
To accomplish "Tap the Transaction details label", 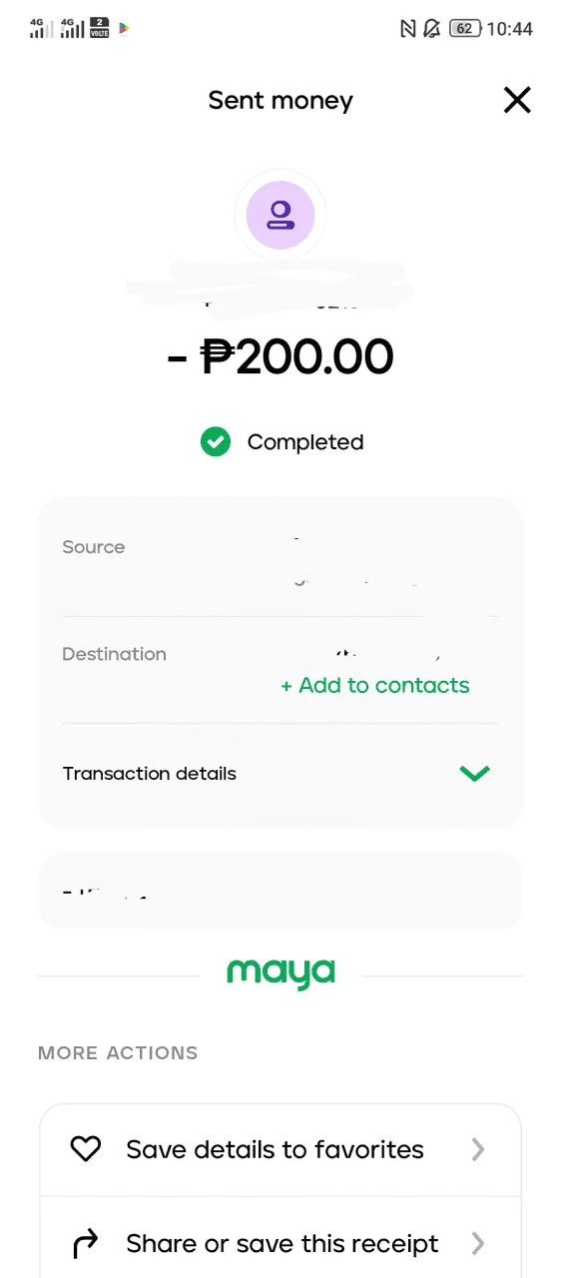I will 150,774.
